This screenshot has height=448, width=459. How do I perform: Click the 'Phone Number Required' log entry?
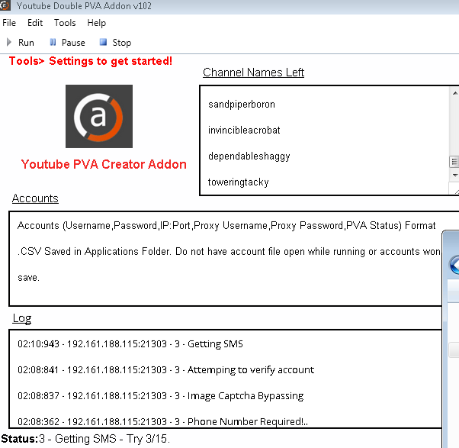point(162,421)
